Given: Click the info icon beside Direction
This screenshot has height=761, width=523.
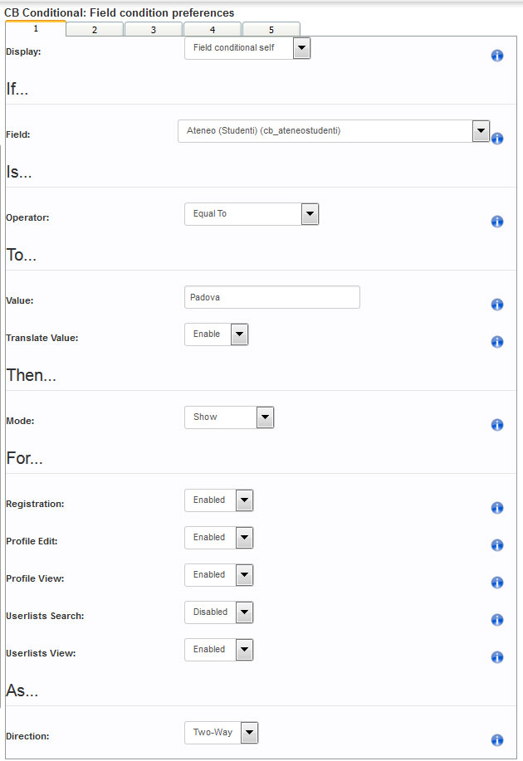Looking at the screenshot, I should (x=496, y=740).
